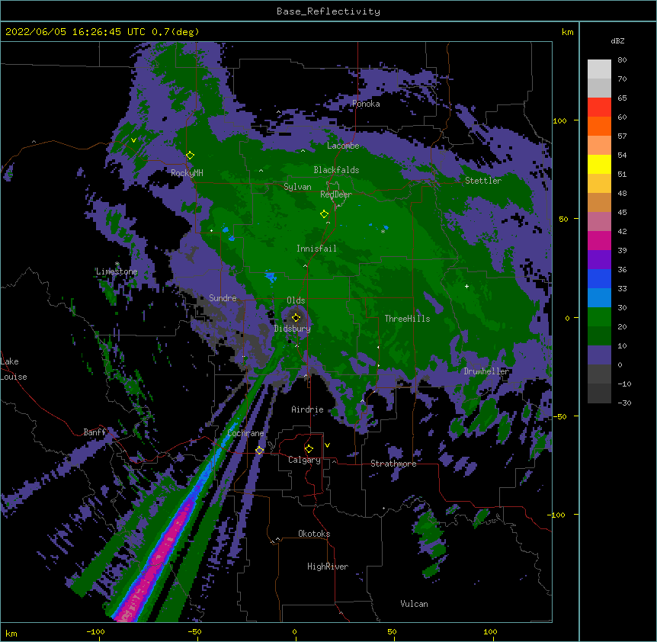Click the km unit label at top right
The height and width of the screenshot is (642, 657).
coord(568,32)
